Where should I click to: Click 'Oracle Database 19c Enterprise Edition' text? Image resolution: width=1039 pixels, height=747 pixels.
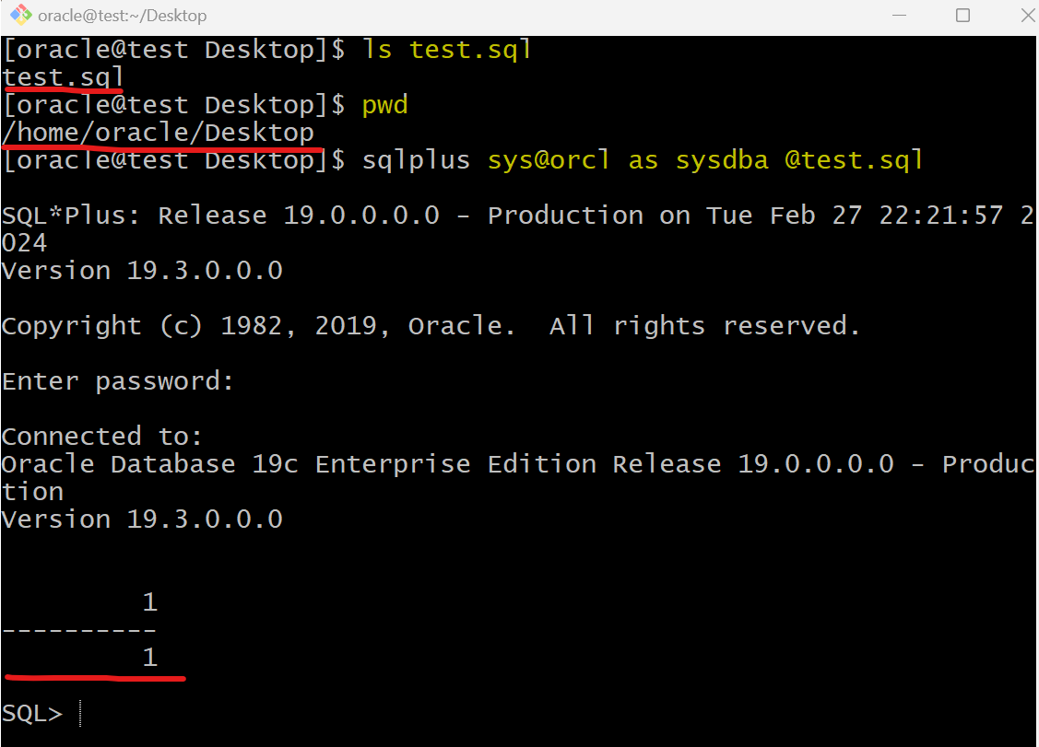pyautogui.click(x=299, y=464)
